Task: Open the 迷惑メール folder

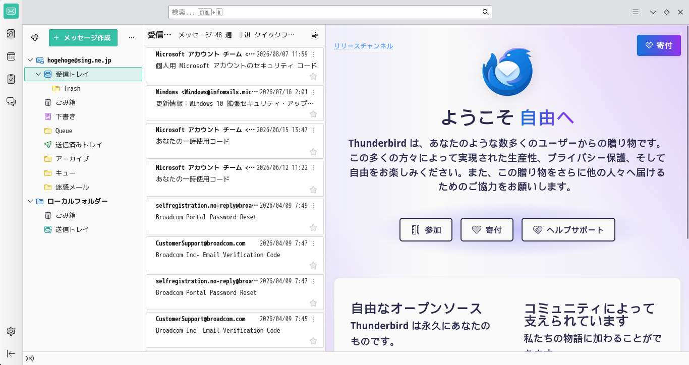Action: (x=83, y=187)
